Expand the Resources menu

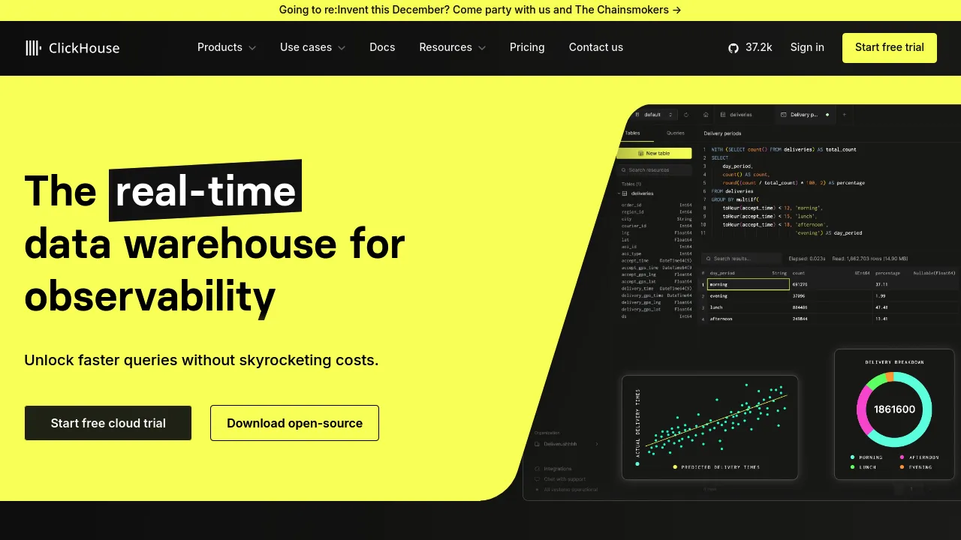click(x=453, y=47)
